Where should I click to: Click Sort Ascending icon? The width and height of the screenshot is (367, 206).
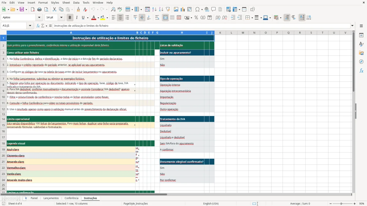click(154, 9)
